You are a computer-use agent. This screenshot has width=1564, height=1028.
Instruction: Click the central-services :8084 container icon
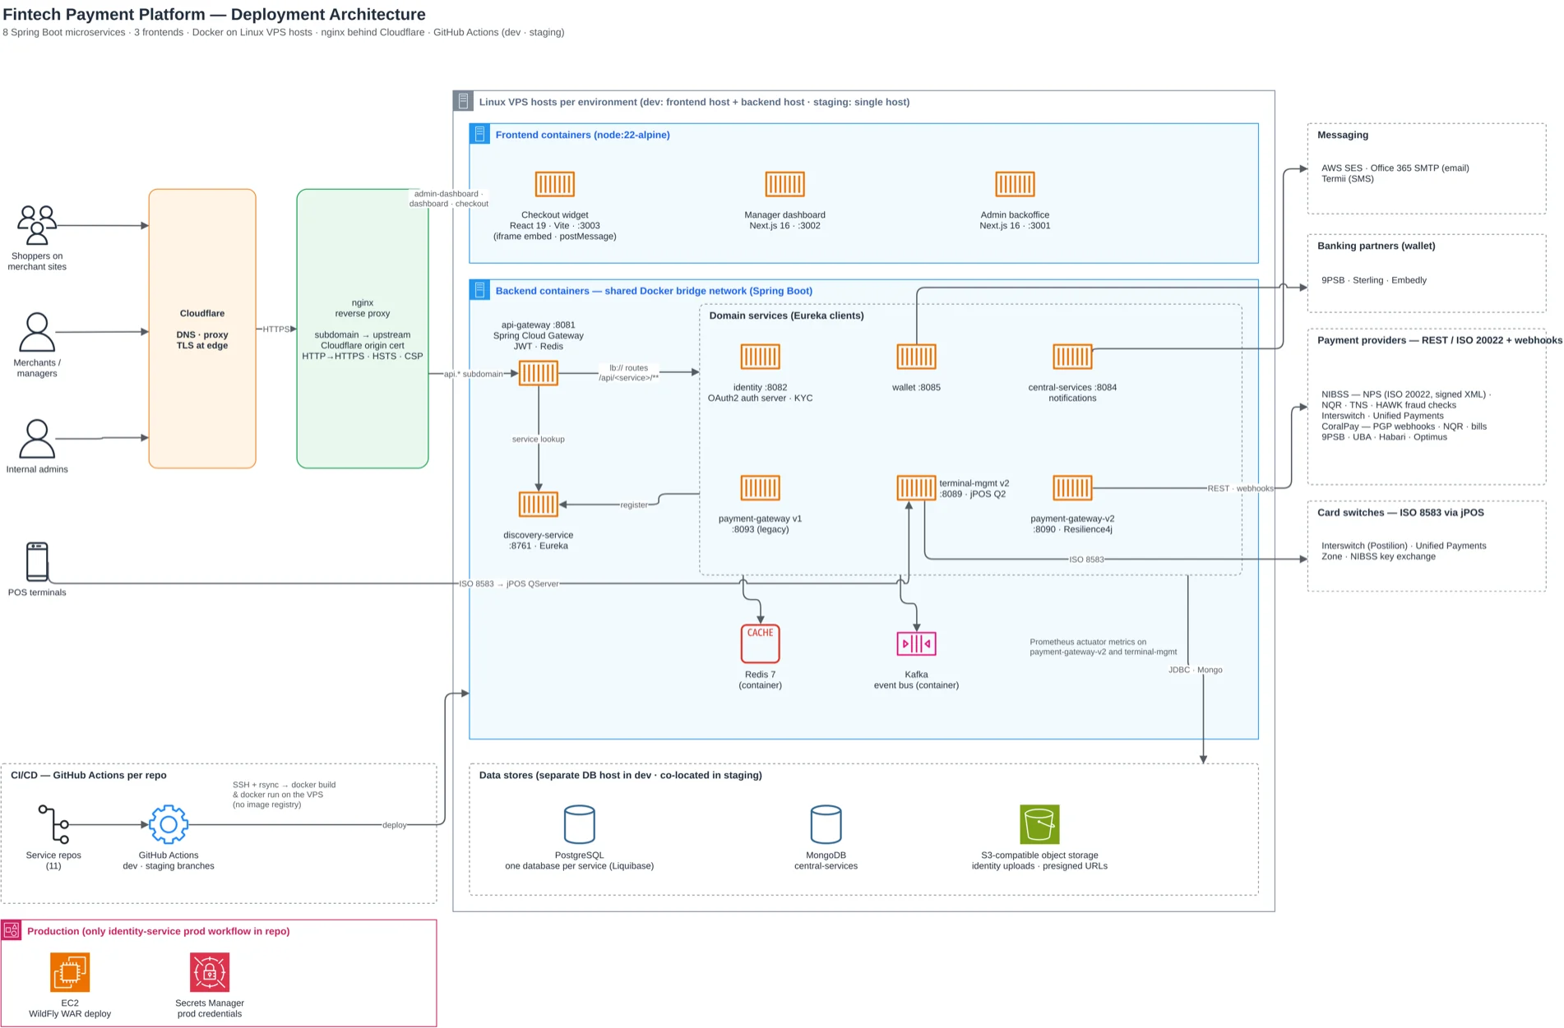(1072, 357)
